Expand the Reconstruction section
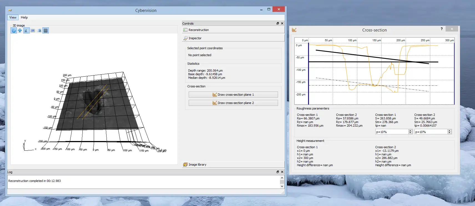 pos(233,30)
